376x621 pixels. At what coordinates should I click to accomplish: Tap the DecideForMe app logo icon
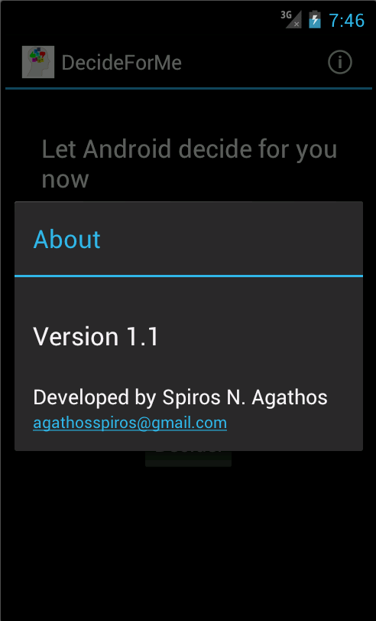(38, 62)
